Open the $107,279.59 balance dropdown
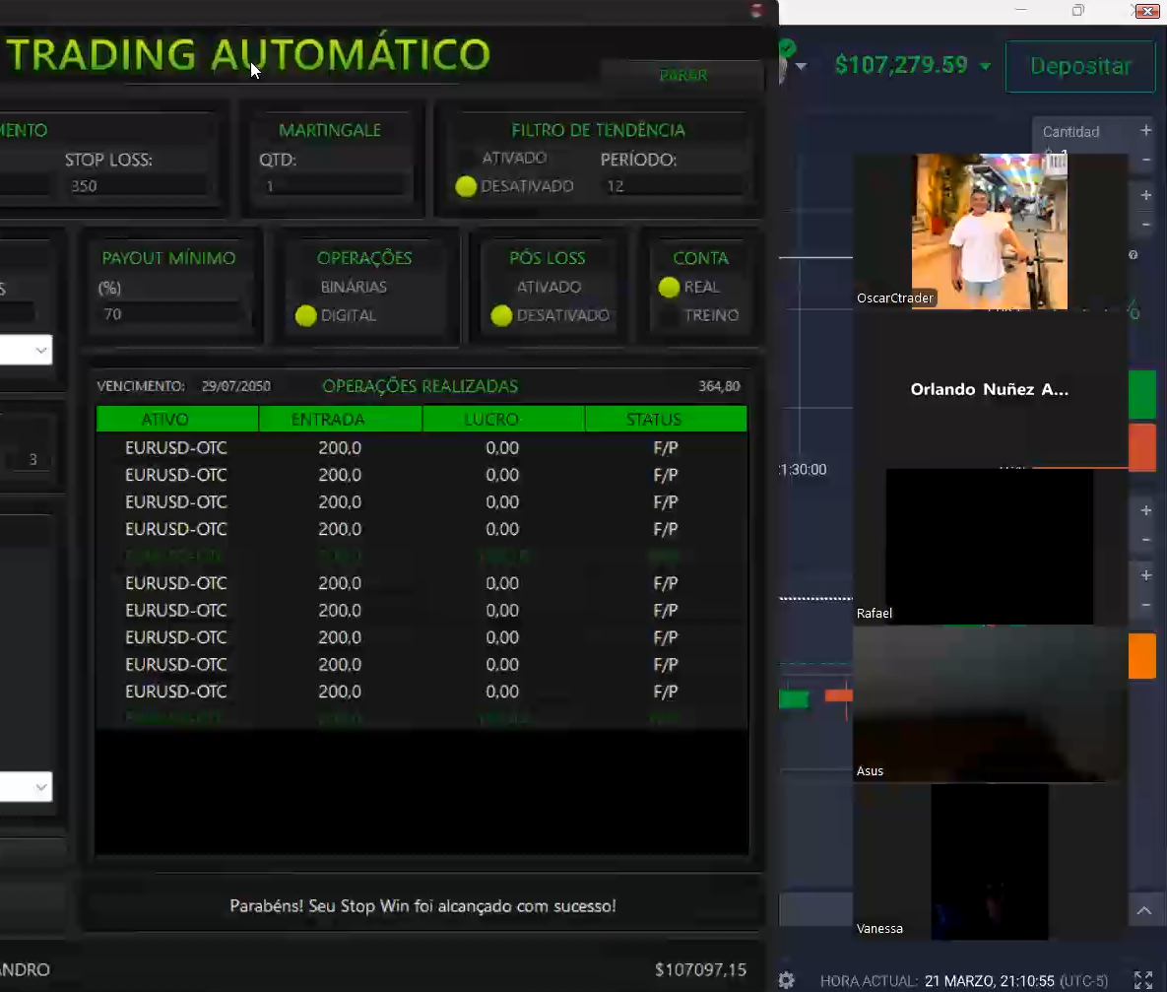The width and height of the screenshot is (1167, 992). (913, 66)
